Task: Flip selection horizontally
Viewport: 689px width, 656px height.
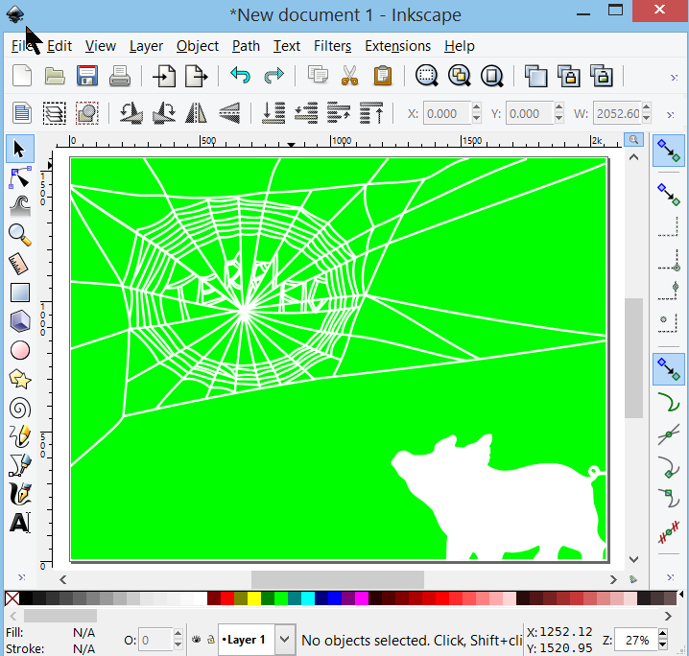Action: (x=197, y=113)
